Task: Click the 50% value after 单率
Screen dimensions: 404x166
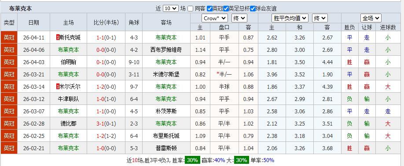Action: (x=269, y=160)
